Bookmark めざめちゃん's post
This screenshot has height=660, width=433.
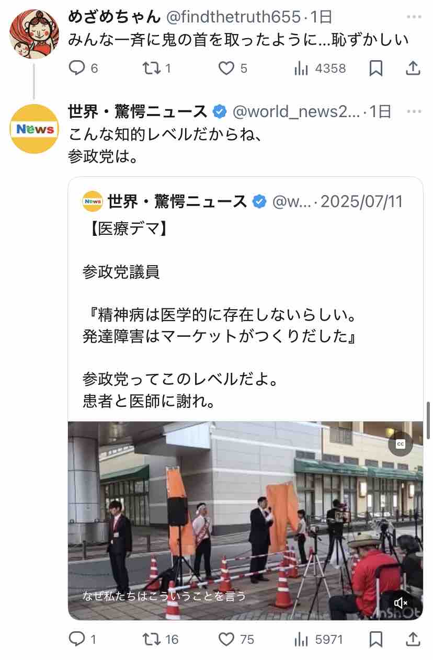(376, 68)
